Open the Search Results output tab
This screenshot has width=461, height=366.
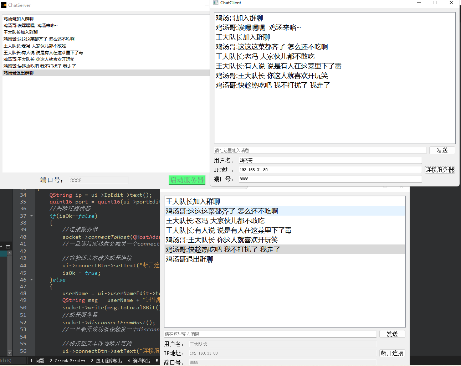tap(68, 361)
